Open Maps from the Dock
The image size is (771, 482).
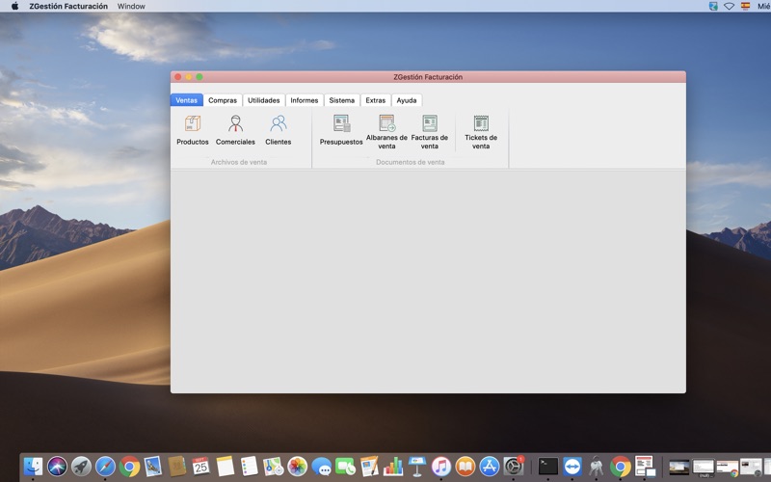point(273,466)
